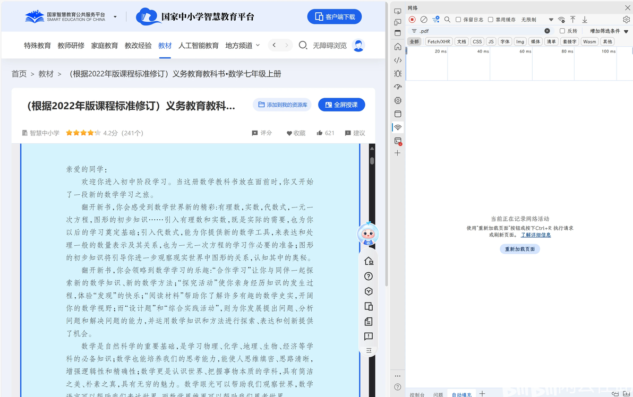
Task: Open network panel settings gear
Action: coord(626,19)
